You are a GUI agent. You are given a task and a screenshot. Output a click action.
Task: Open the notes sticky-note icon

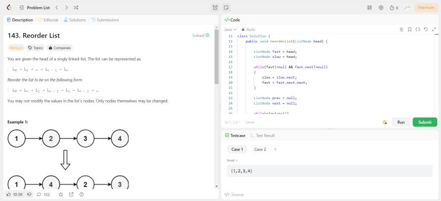coord(226,8)
